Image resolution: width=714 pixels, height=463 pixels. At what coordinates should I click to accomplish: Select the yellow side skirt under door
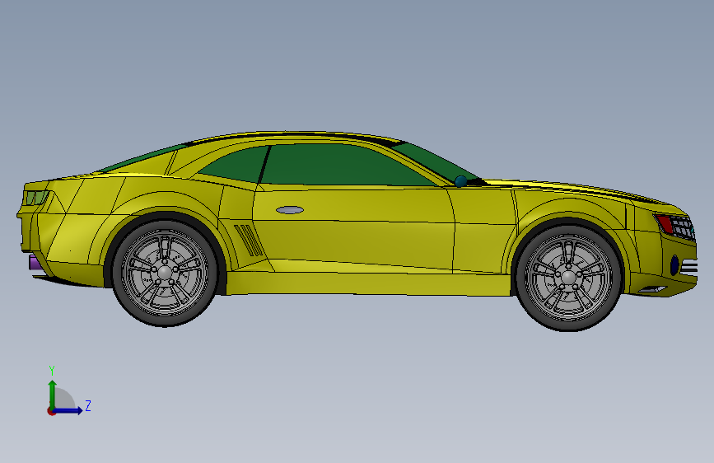[x=369, y=283]
